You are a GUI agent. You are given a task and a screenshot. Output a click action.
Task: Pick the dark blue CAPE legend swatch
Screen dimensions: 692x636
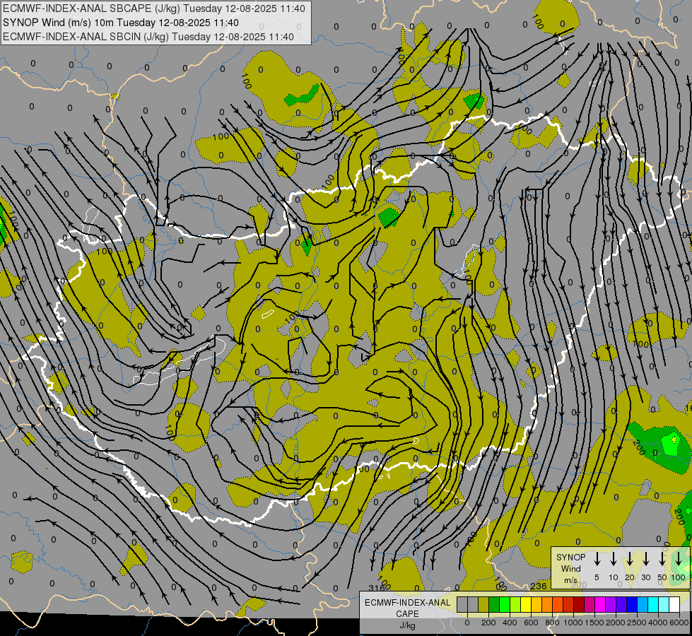[x=632, y=604]
